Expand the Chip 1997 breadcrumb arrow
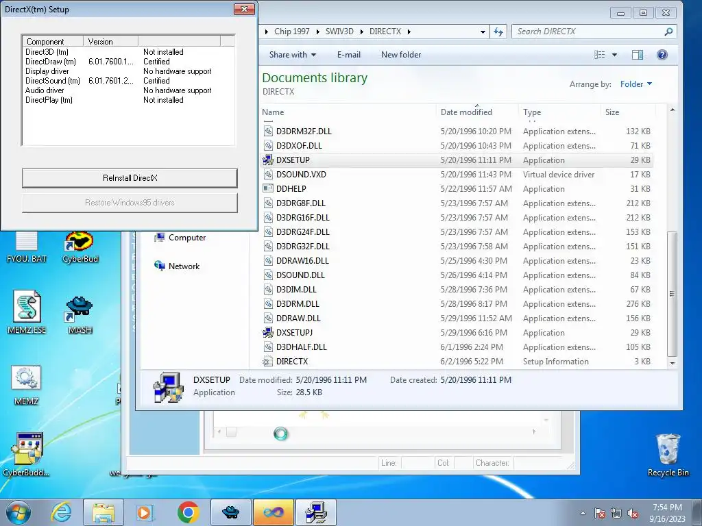This screenshot has width=702, height=526. point(317,32)
